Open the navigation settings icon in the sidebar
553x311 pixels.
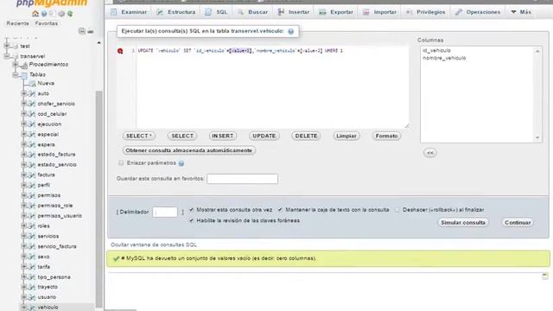pos(61,14)
